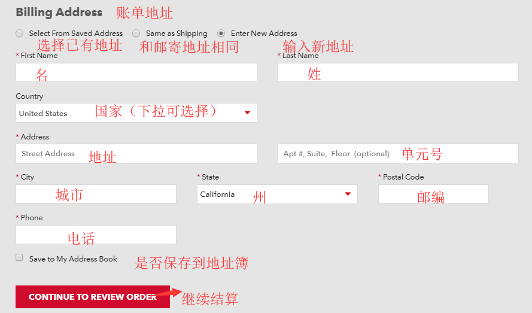Focus the First Name input field
Screen dimensions: 532x313
136,72
